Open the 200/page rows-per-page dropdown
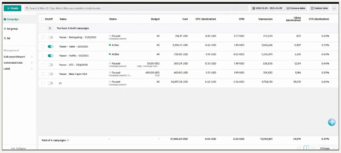Image resolution: width=341 pixels, height=153 pixels. [327, 148]
